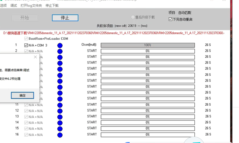
Task: Click the blue status indicator of row 15
Action: 60,129
